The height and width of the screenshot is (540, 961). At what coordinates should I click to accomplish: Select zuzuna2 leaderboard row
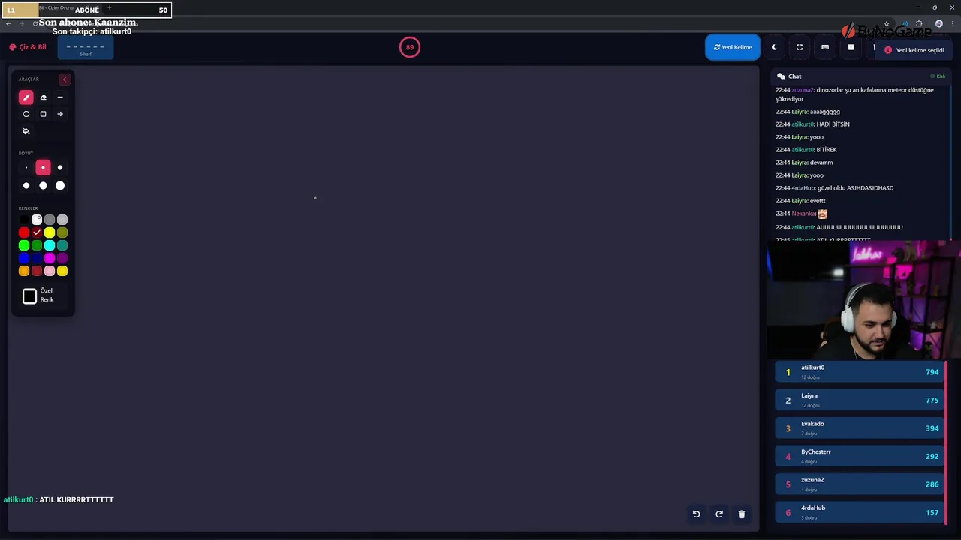(860, 484)
